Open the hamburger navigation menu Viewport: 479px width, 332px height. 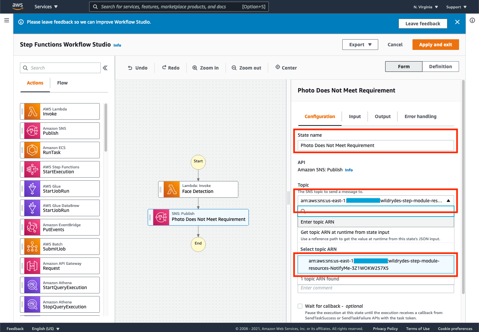(x=6, y=20)
